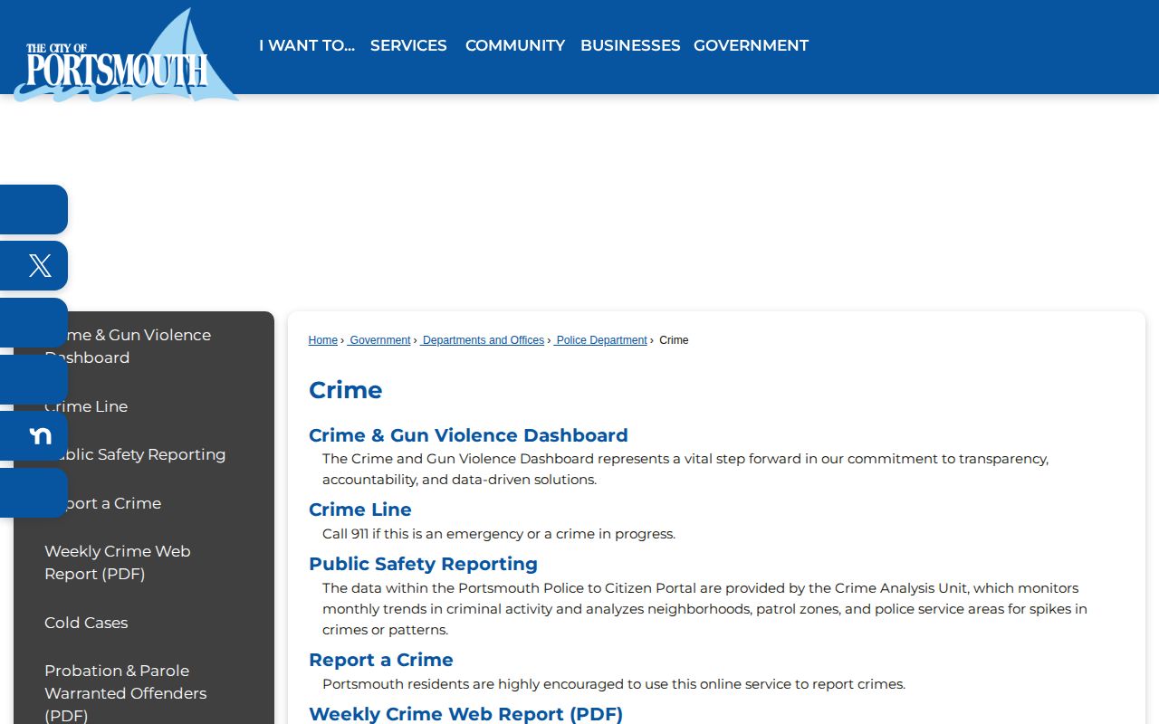Screen dimensions: 1159x724
Task: Click the 'Crime' text ending the breadcrumb
Action: [x=674, y=340]
